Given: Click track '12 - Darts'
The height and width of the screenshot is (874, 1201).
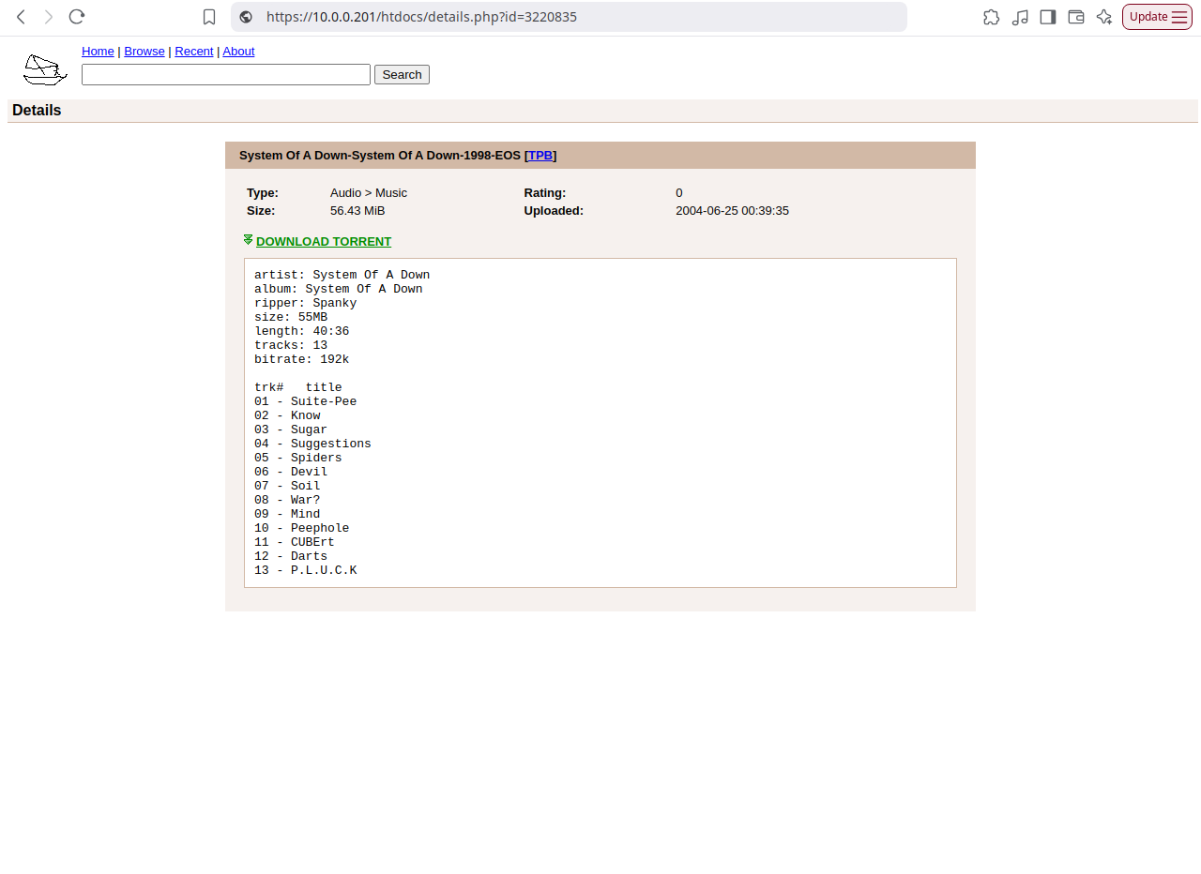Looking at the screenshot, I should (x=291, y=556).
